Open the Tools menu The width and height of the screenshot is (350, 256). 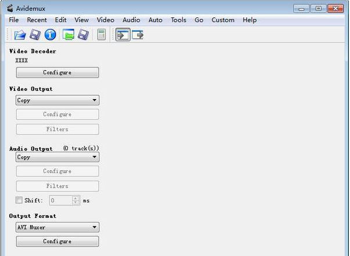pyautogui.click(x=178, y=20)
